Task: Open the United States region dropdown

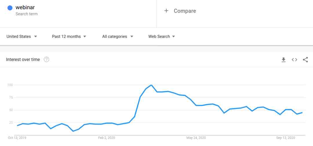Action: coord(22,36)
